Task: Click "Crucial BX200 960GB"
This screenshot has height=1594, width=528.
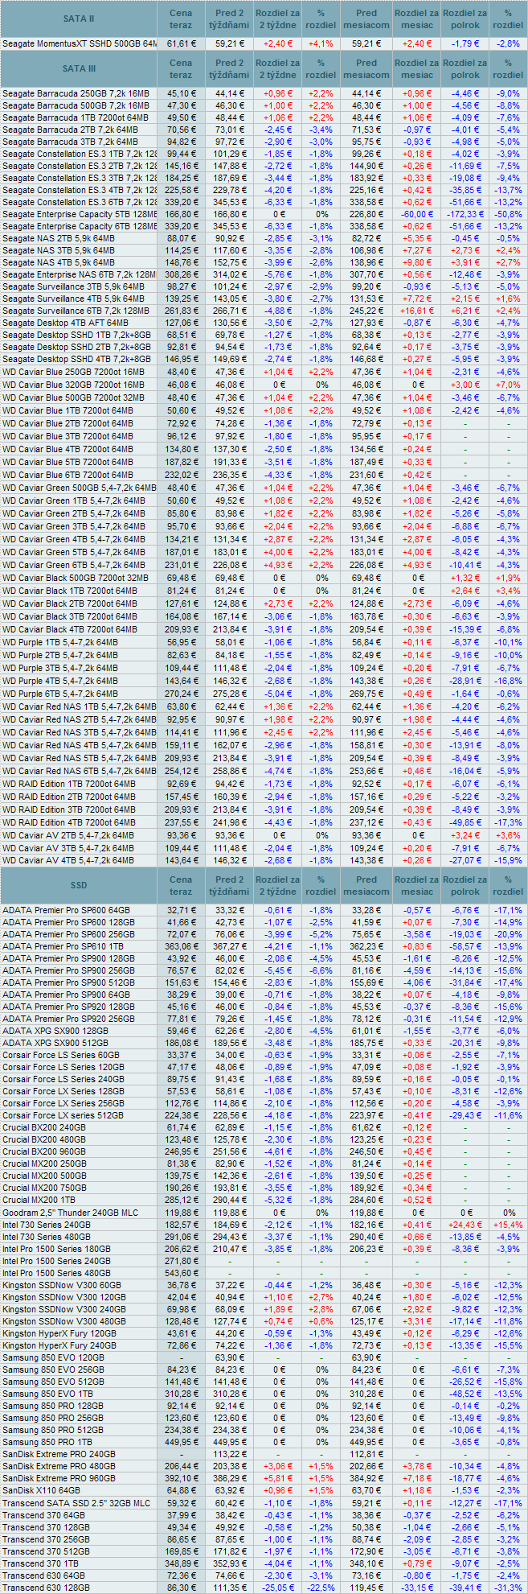Action: pos(44,1151)
